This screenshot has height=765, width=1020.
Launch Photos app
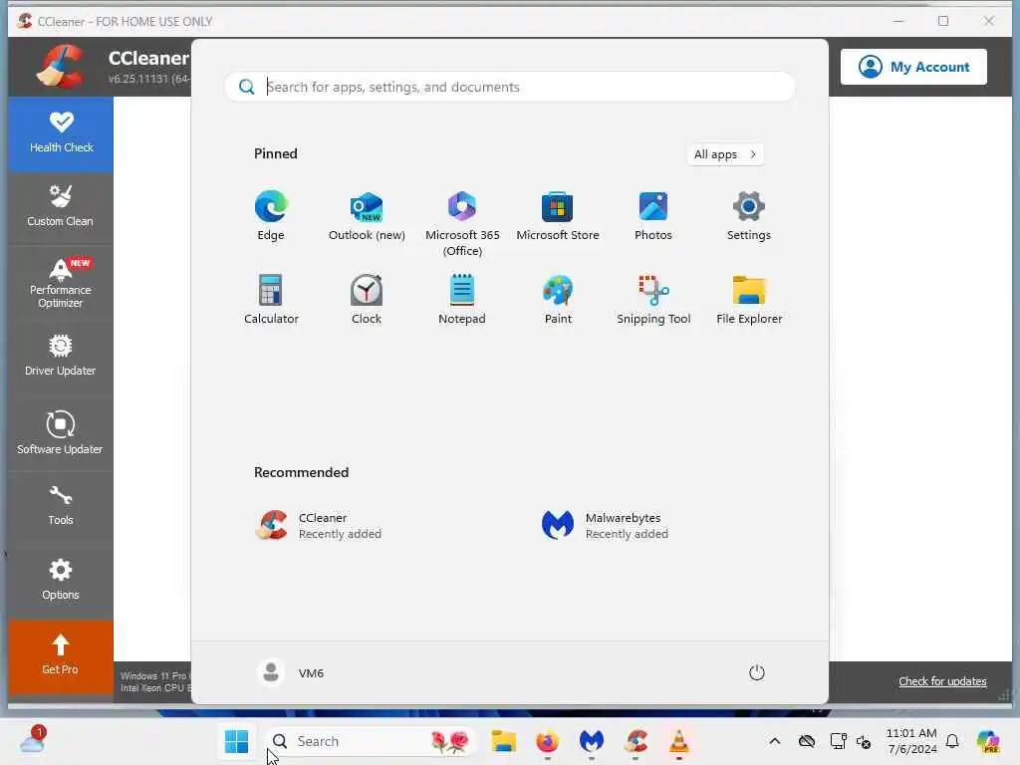pos(653,216)
